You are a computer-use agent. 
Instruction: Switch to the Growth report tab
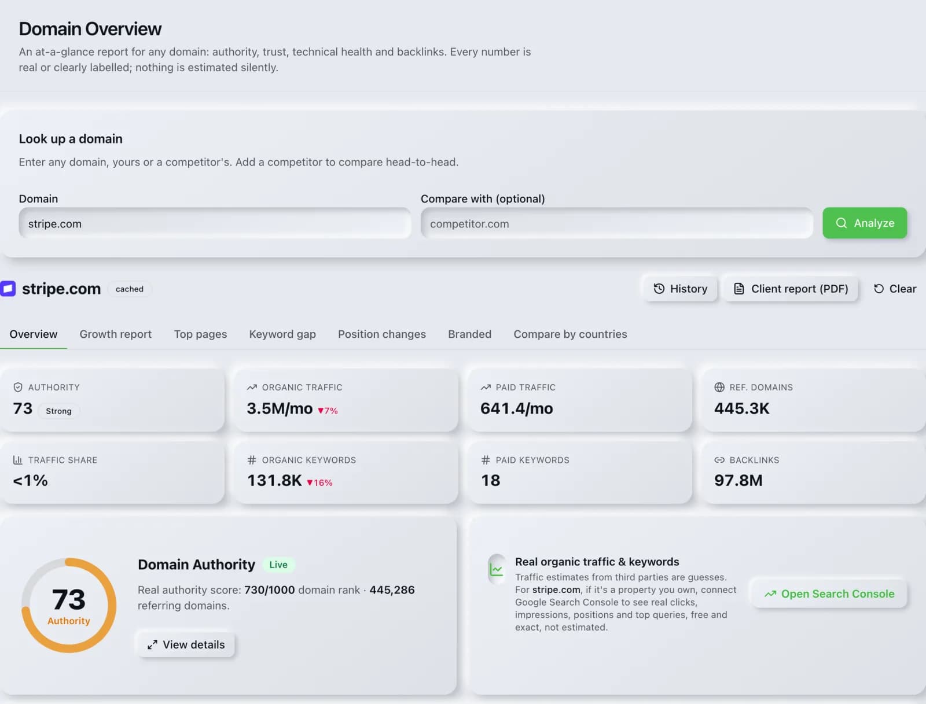click(116, 334)
